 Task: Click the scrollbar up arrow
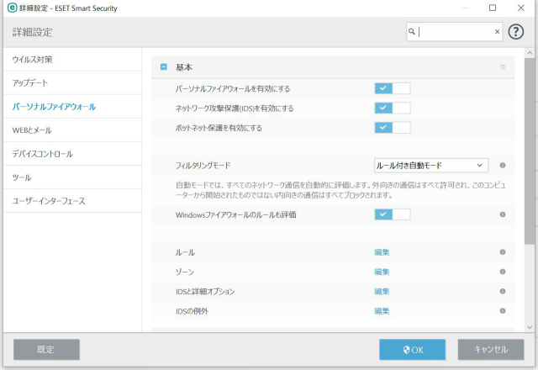point(530,53)
